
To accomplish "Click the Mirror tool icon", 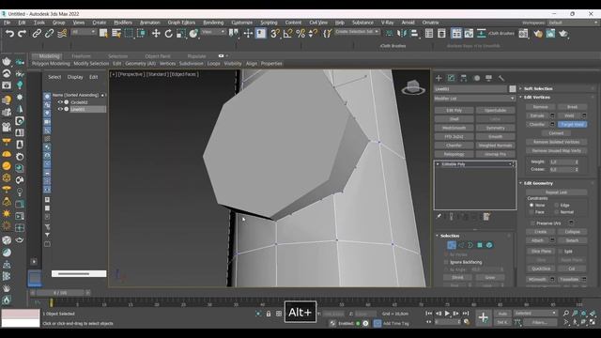I will pyautogui.click(x=401, y=34).
